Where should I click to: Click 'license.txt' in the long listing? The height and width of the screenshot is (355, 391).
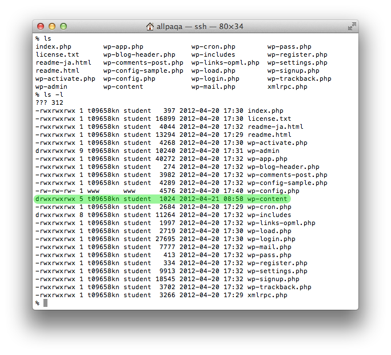[x=269, y=119]
